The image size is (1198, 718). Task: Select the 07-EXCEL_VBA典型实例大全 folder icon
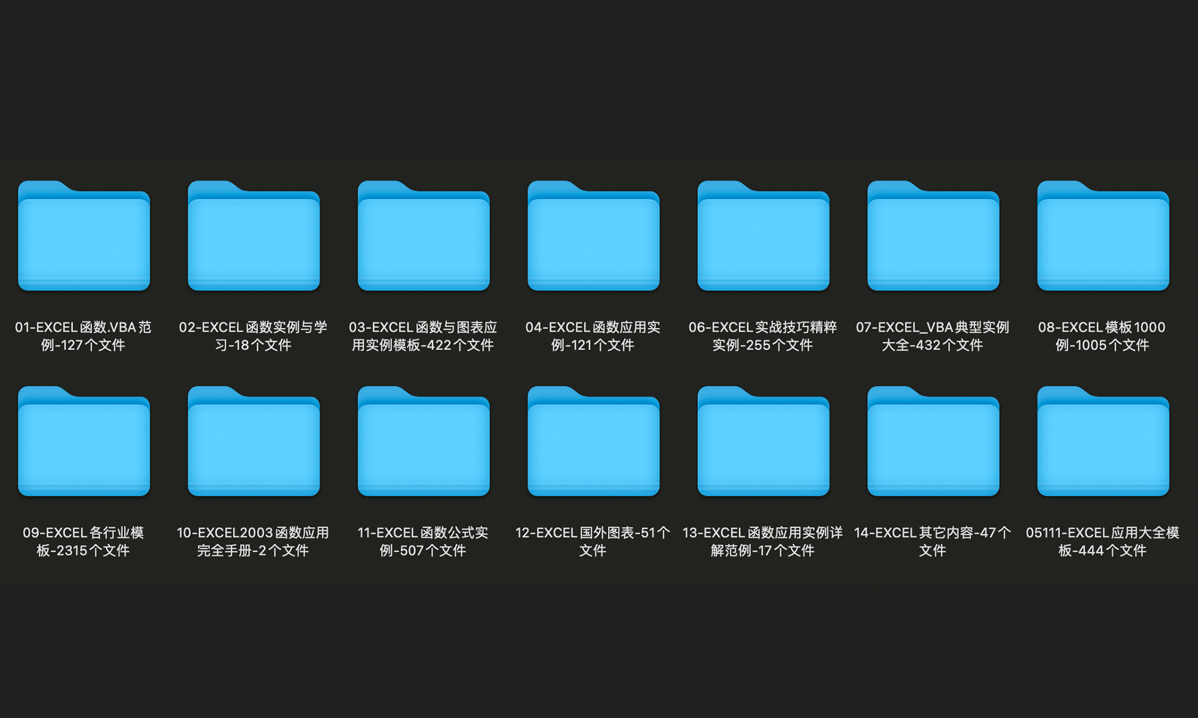click(x=933, y=236)
